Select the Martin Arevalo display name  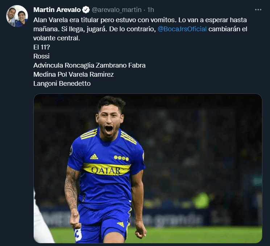click(x=57, y=10)
